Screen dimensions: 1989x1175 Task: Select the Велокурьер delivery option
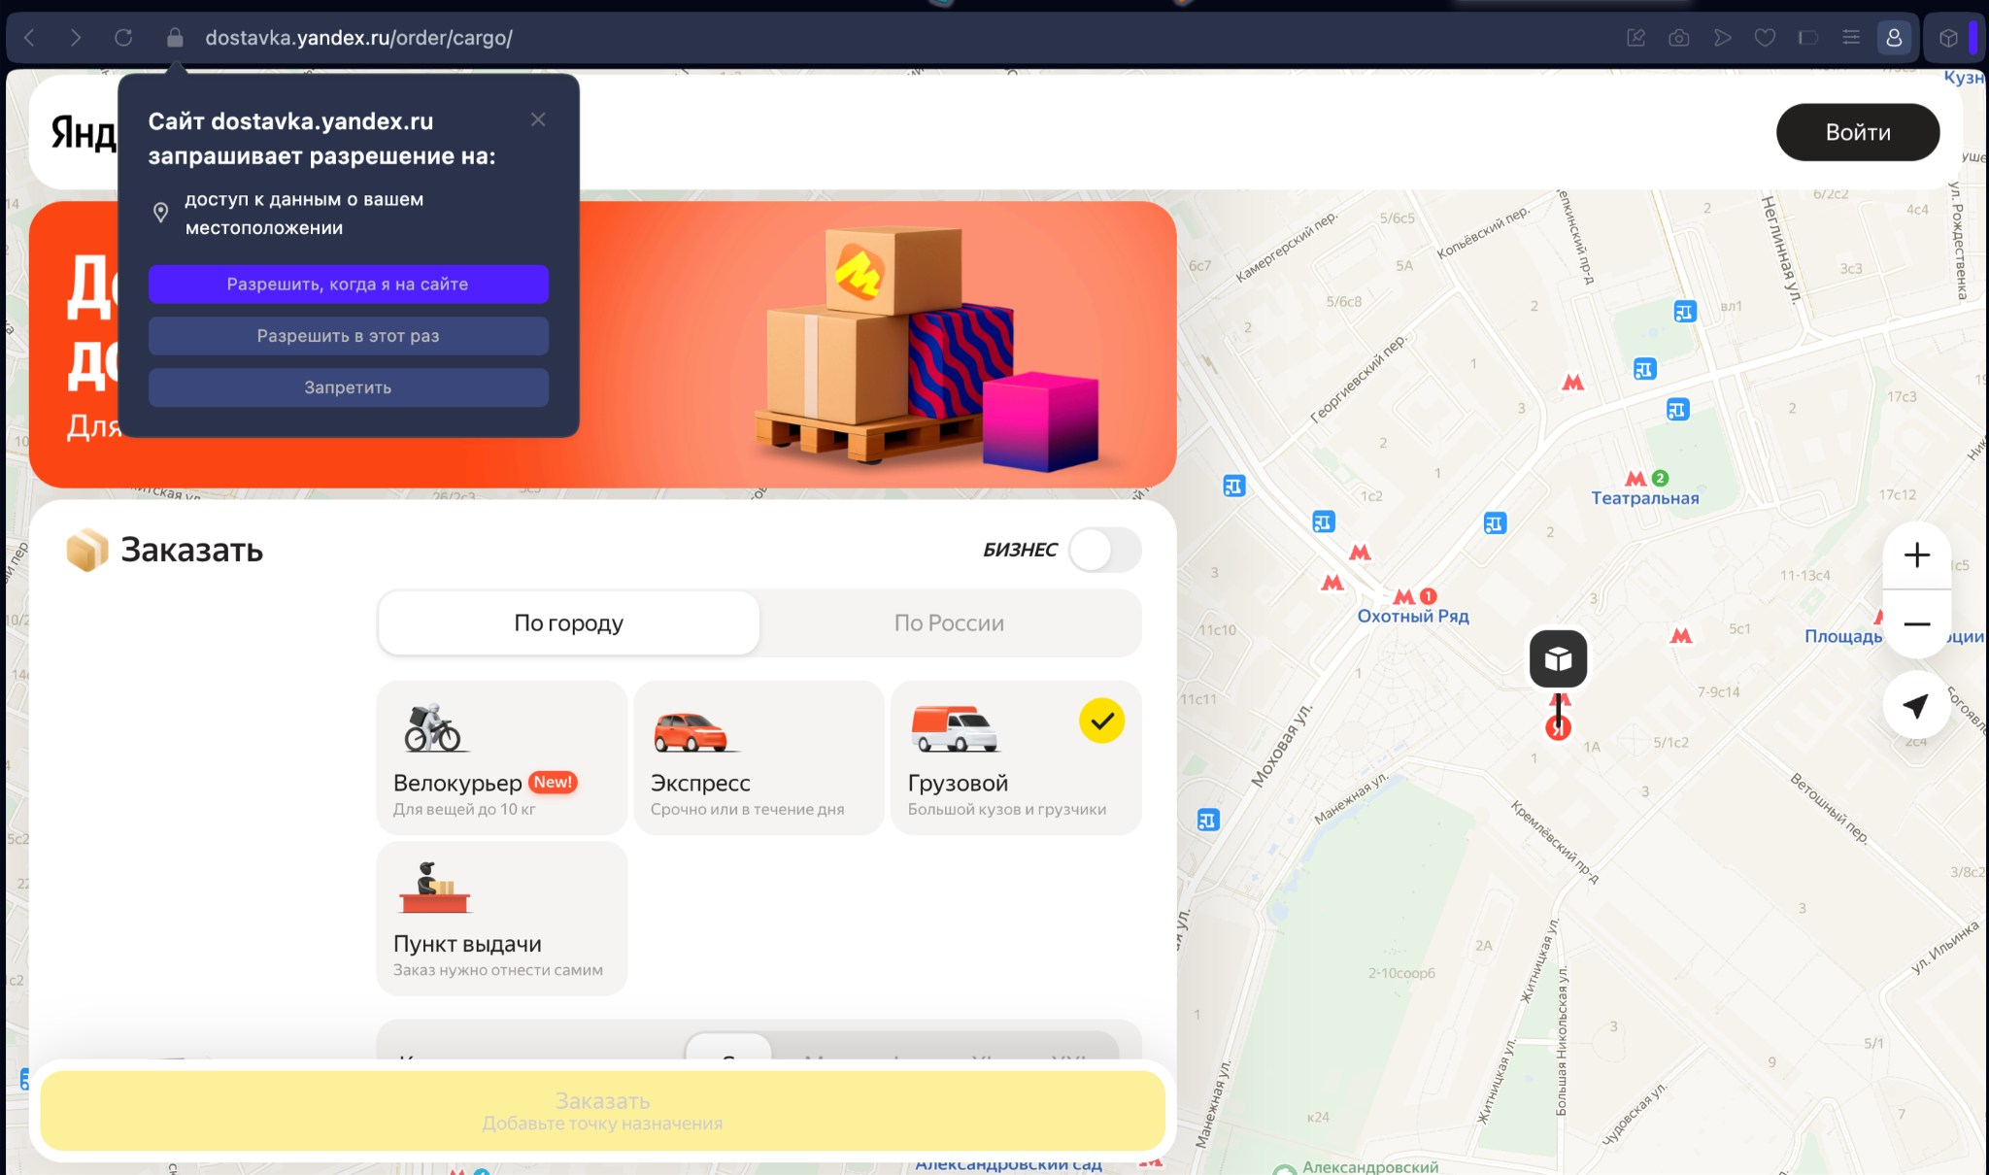point(501,757)
